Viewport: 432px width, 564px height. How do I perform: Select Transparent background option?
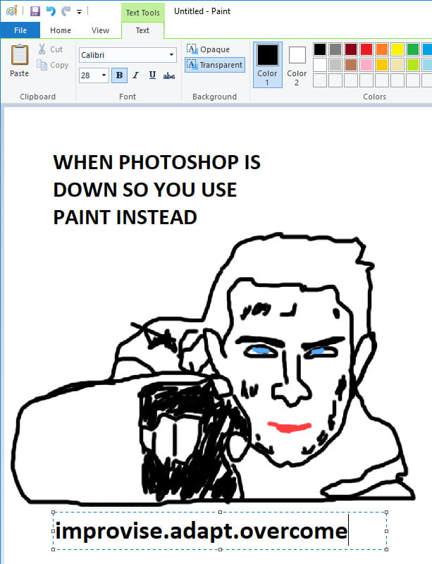click(215, 65)
